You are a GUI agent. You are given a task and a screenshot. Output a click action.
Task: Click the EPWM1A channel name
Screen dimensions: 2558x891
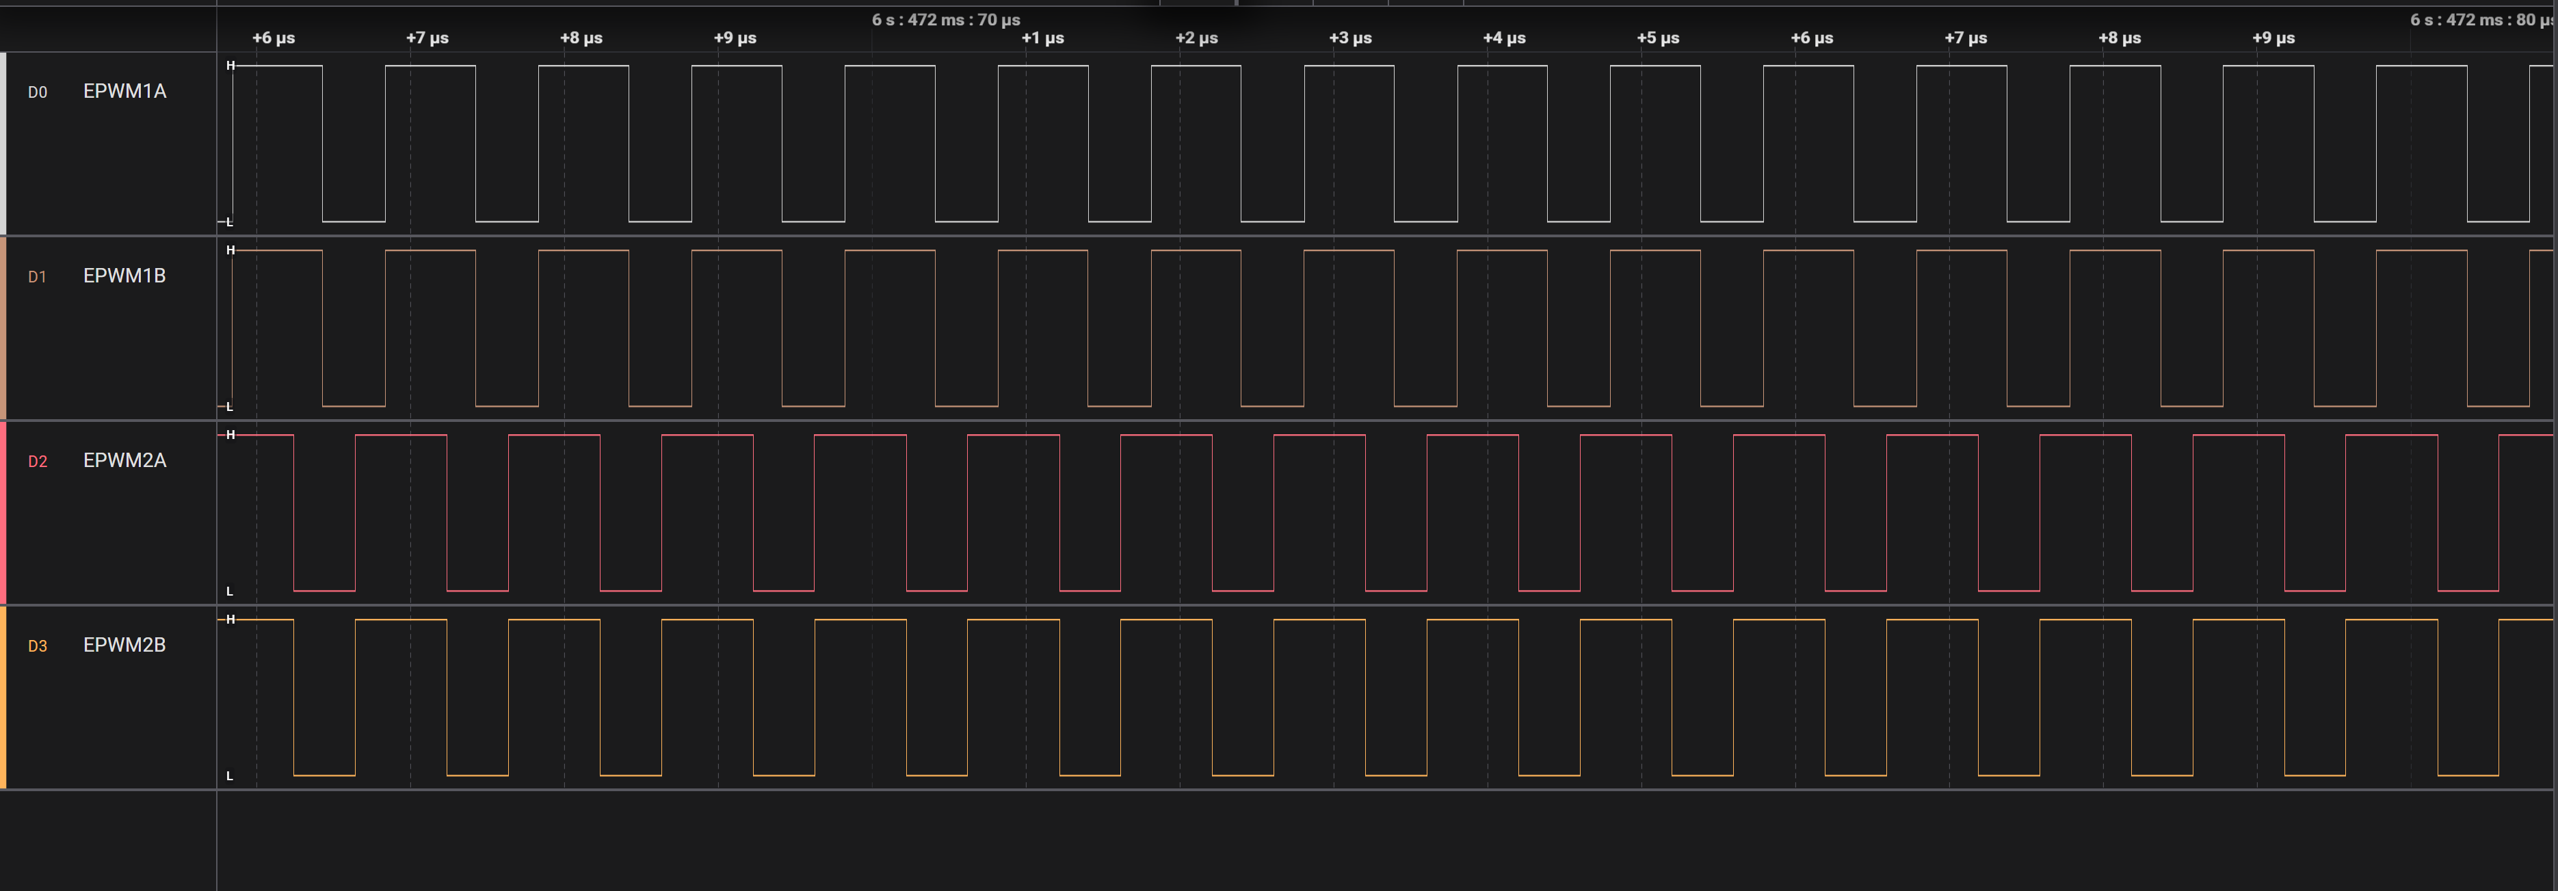124,92
